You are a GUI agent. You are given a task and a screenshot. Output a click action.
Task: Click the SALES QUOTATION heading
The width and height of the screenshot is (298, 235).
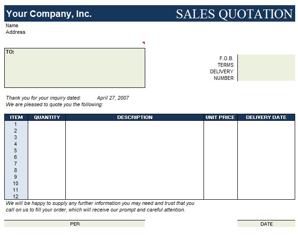(234, 14)
